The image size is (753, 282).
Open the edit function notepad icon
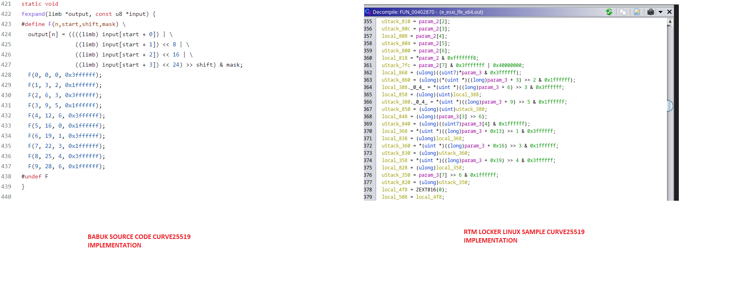coord(637,12)
